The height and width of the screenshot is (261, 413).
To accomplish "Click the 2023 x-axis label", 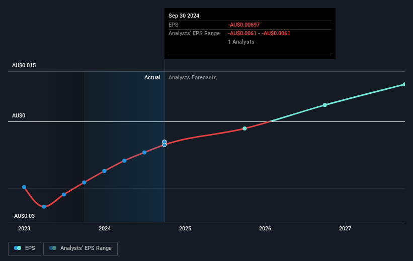I will click(x=24, y=229).
